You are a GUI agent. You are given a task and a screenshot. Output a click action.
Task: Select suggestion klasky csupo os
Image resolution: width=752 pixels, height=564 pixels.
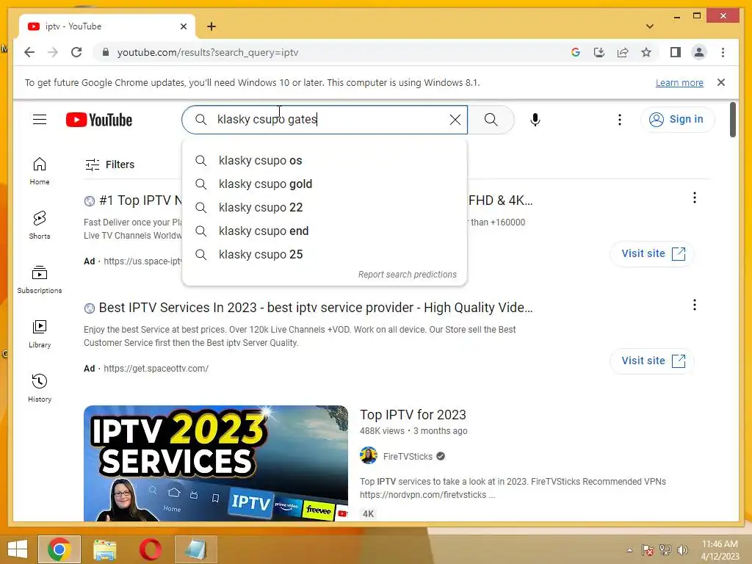[x=324, y=160]
